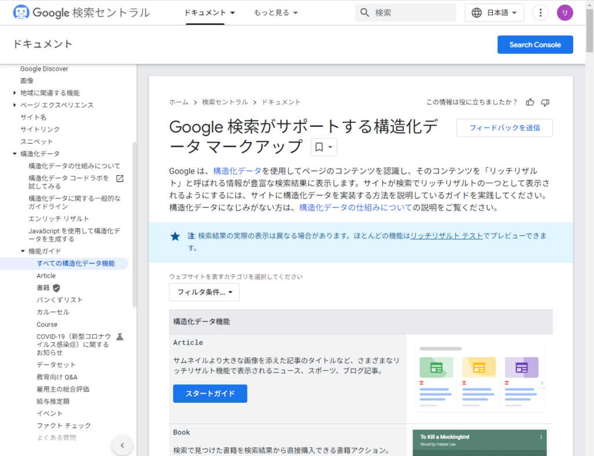The height and width of the screenshot is (456, 594).
Task: Expand ページ エクスペリエンス section
Action: [x=15, y=105]
